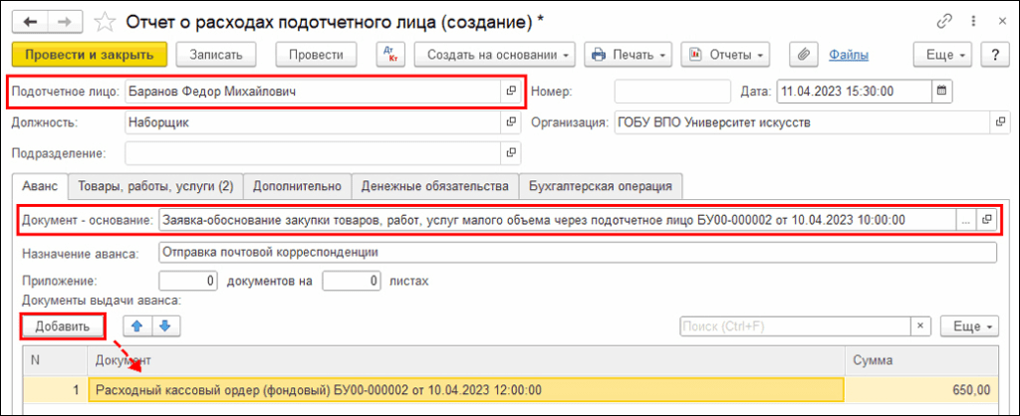Open the Бухгалтерская операция tab
Screen dimensions: 1020x416
[x=601, y=186]
